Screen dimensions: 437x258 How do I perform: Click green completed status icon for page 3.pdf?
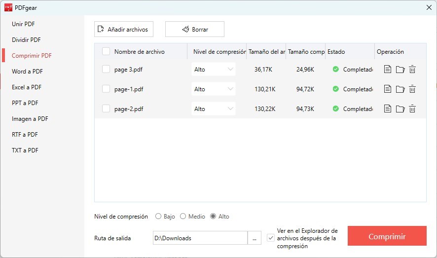point(335,69)
